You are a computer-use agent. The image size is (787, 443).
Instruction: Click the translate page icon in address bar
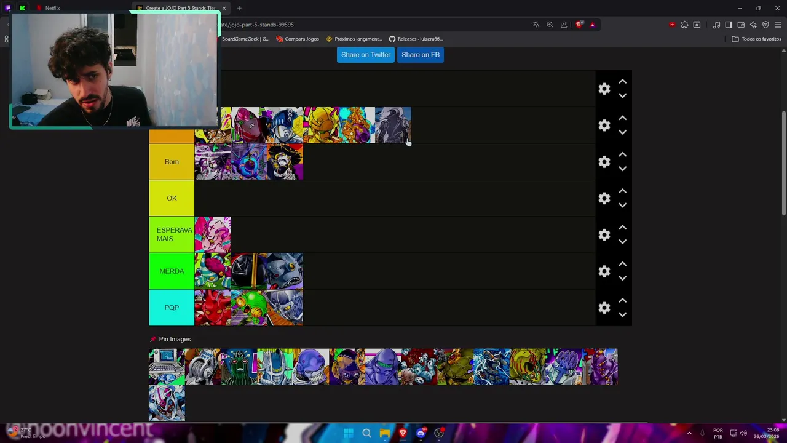[x=536, y=25]
